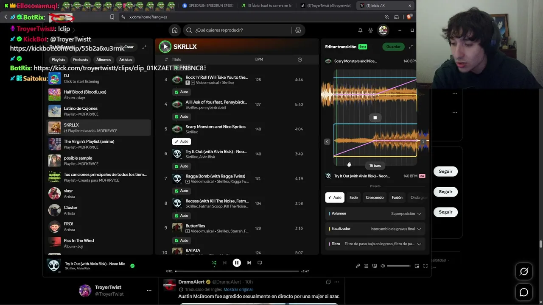Image resolution: width=543 pixels, height=305 pixels.
Task: Go to Spotify Home via the house icon
Action: point(175,30)
